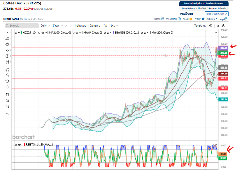Click the Full Screen Chart button
This screenshot has height=170, width=237.
click(216, 14)
